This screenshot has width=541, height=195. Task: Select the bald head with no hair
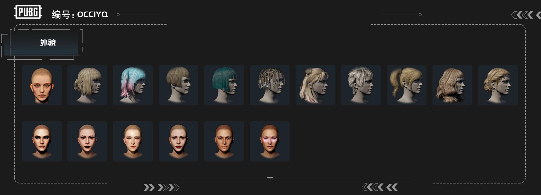coord(42,85)
